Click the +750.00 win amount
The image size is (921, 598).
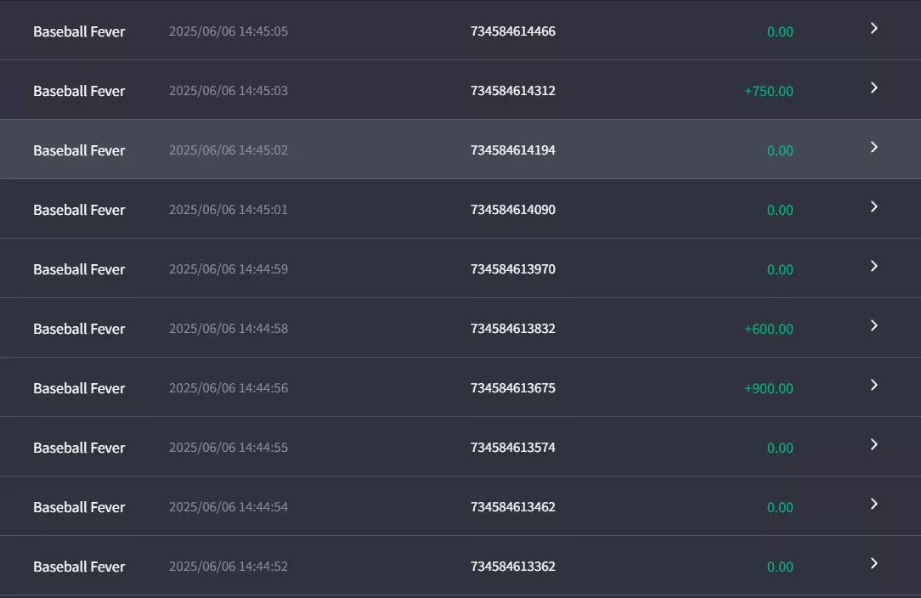(x=768, y=91)
